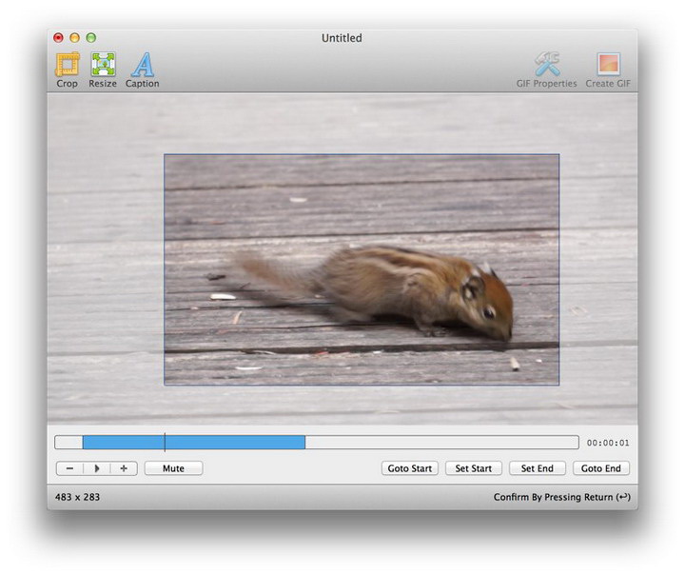Click the Set End button
685x575 pixels.
(538, 468)
